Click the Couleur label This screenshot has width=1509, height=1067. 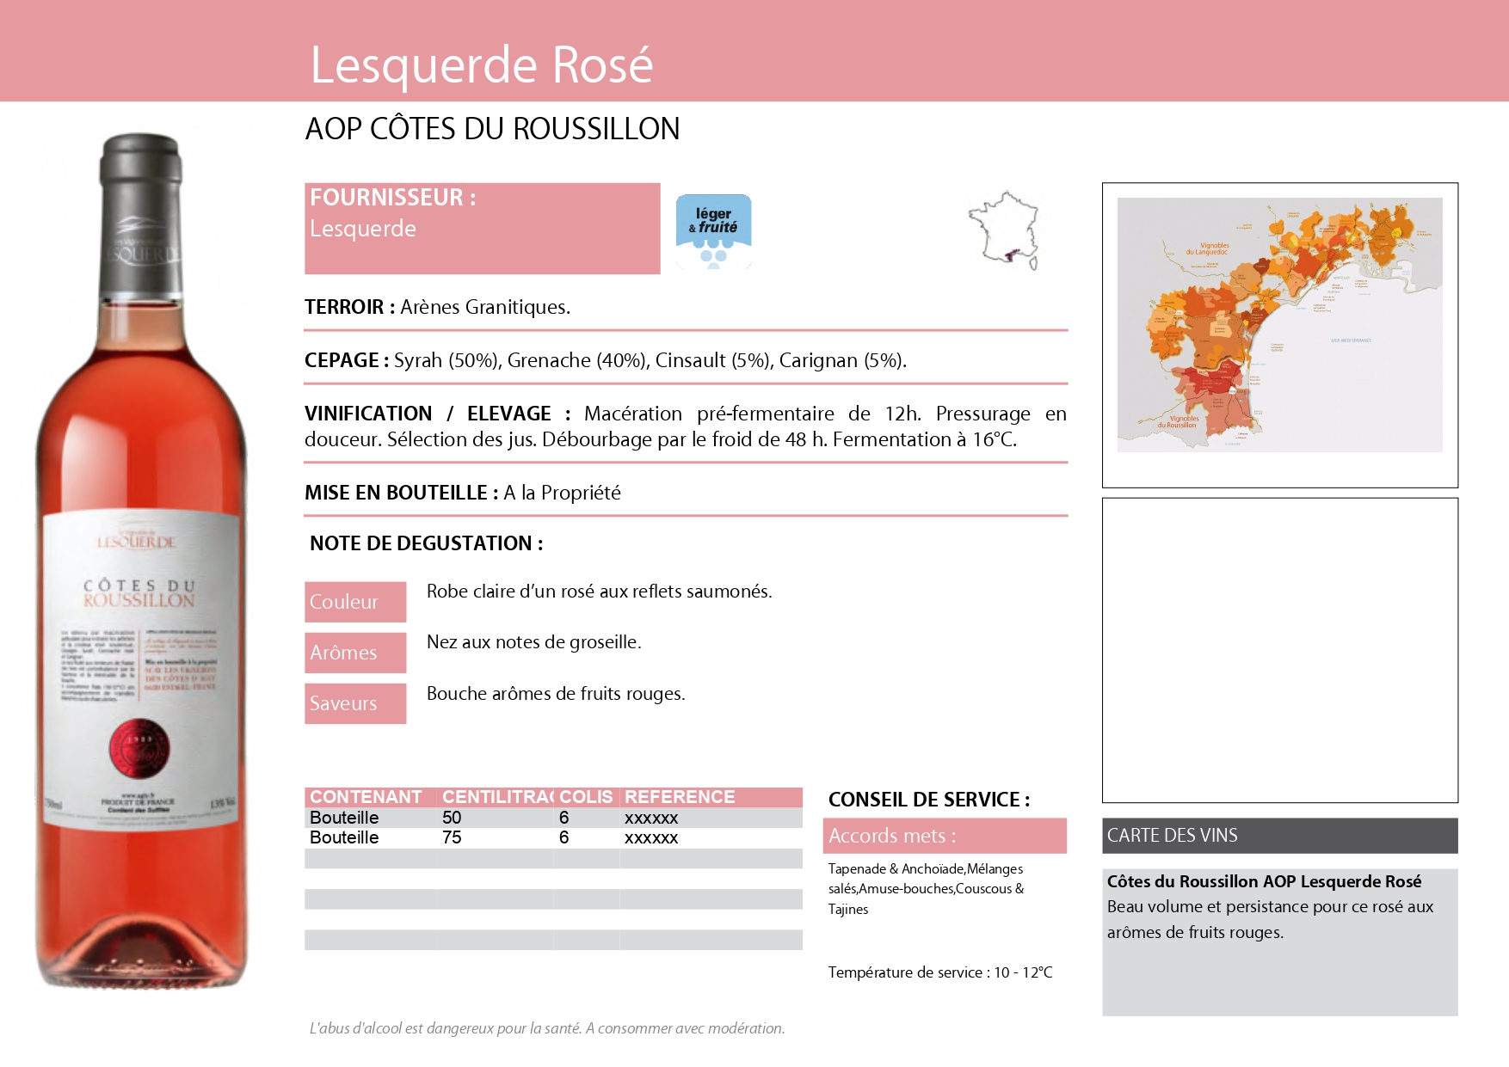354,602
